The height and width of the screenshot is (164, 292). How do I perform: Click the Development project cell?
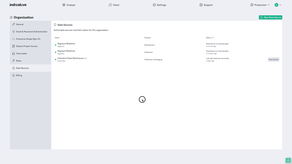pyautogui.click(x=149, y=45)
